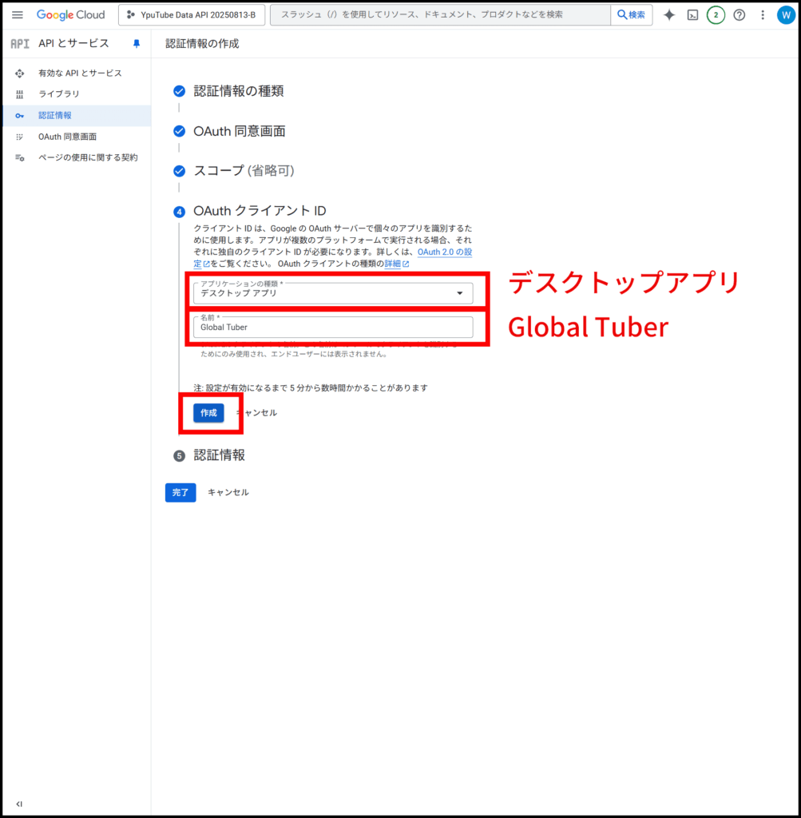Activate Cloud Shell terminal icon
The width and height of the screenshot is (801, 818).
(x=692, y=14)
